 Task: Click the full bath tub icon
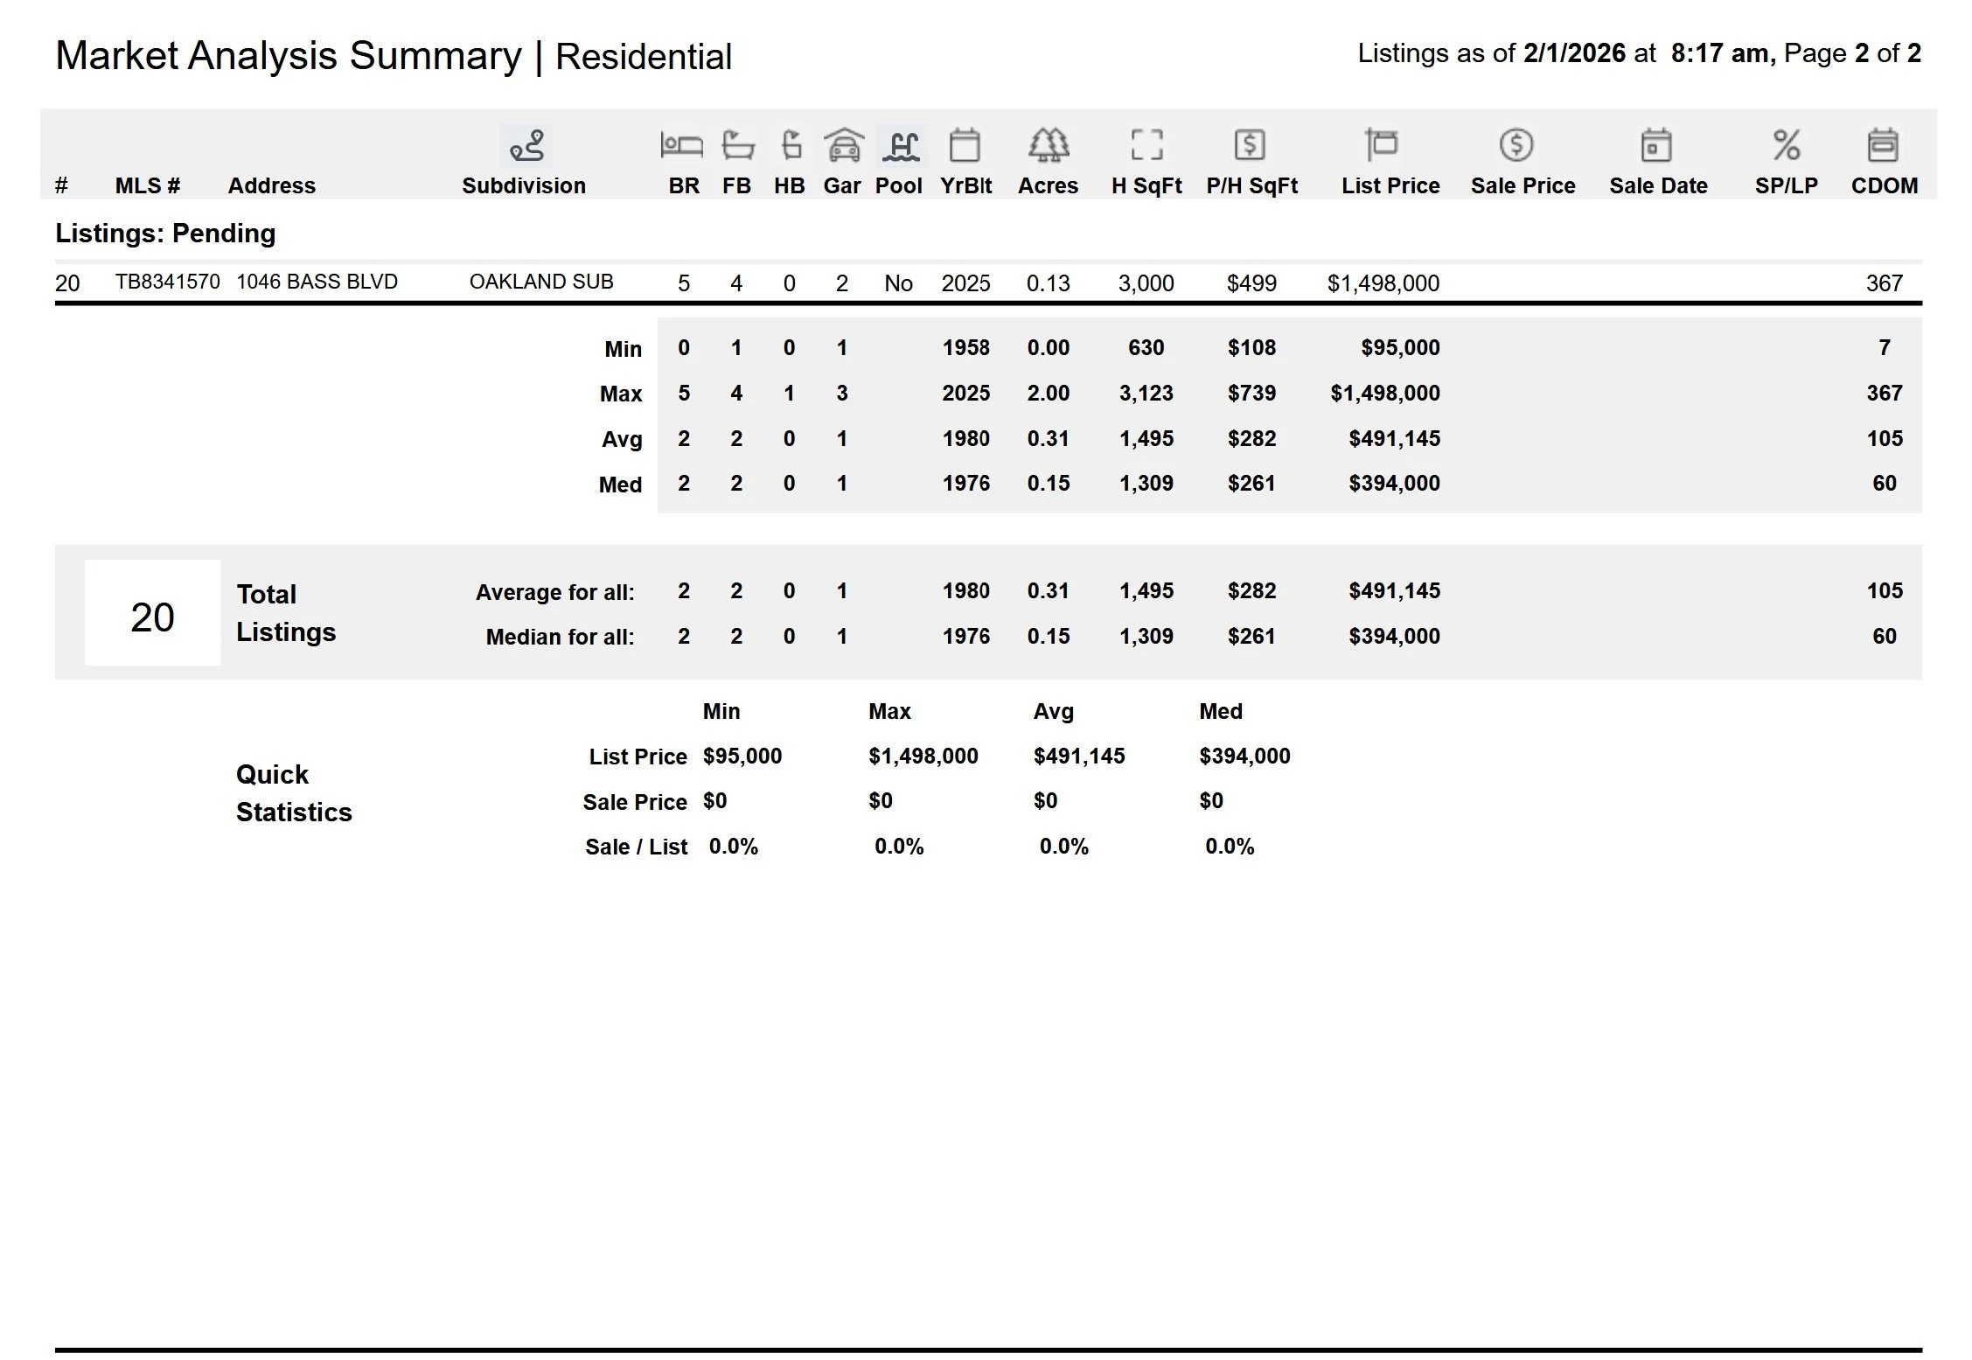[737, 145]
